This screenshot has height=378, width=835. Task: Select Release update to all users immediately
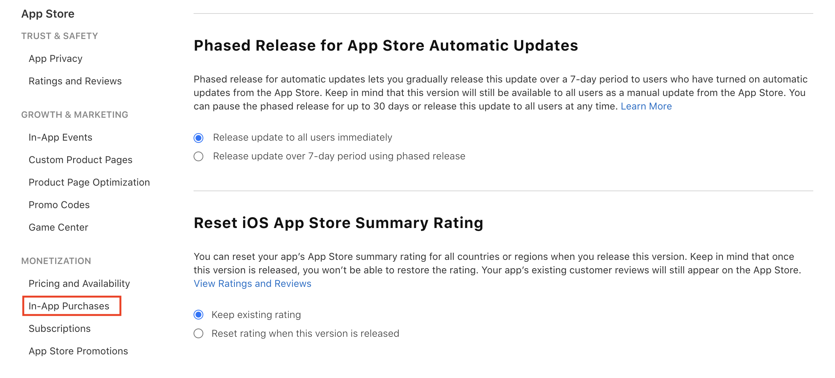tap(198, 138)
